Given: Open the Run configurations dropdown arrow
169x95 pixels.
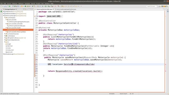Looking at the screenshot, I should pyautogui.click(x=47, y=6).
